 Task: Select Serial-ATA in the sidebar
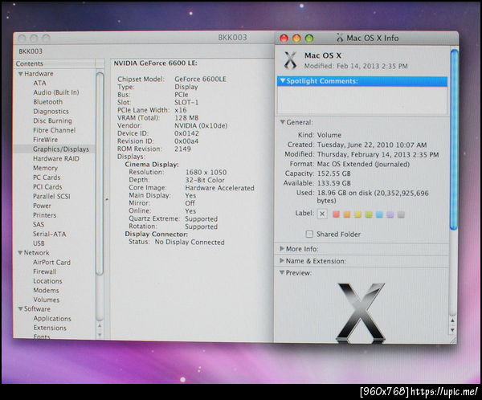[49, 234]
